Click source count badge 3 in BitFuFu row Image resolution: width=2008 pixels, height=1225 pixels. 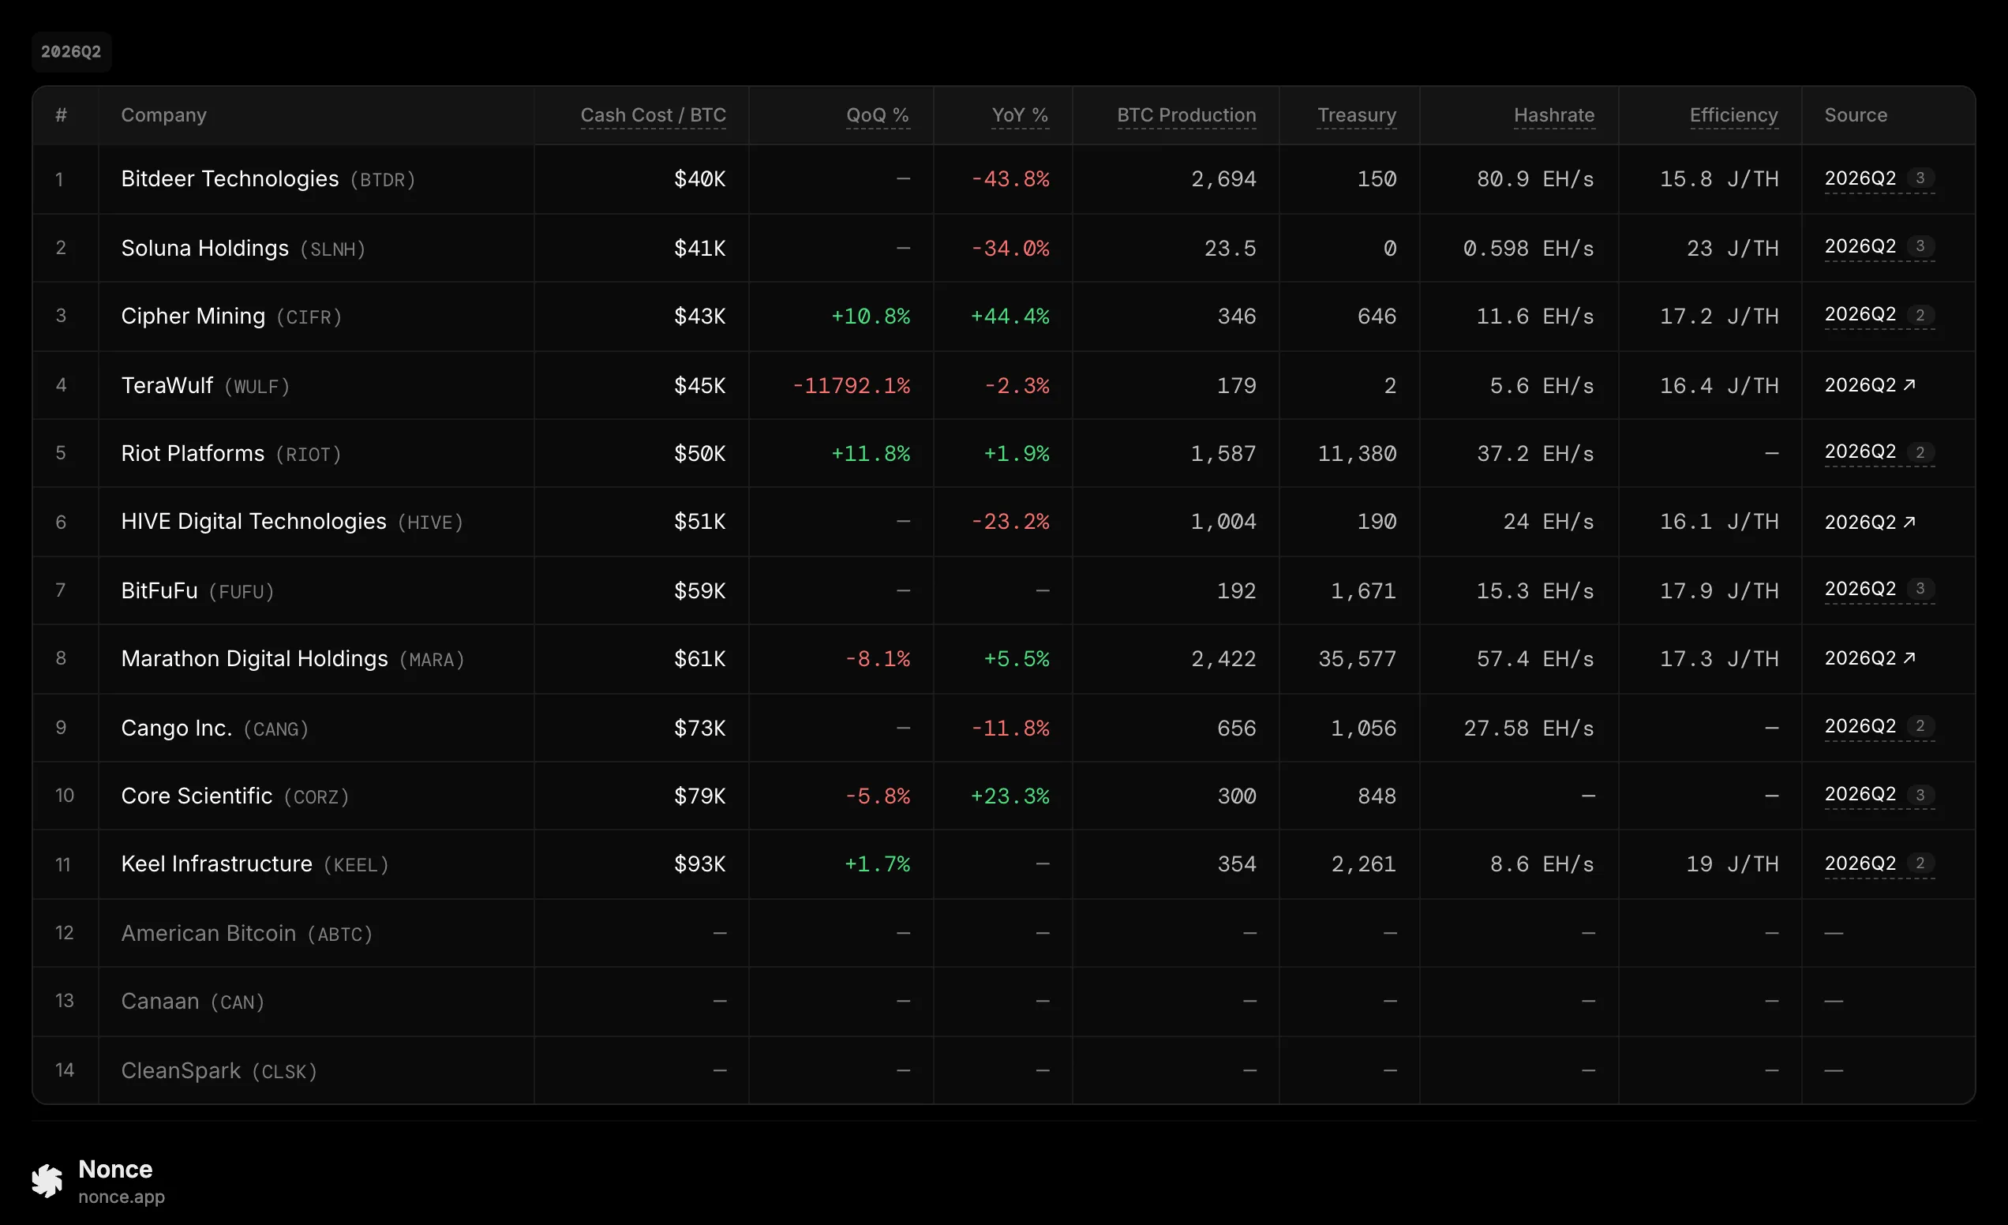(1920, 589)
